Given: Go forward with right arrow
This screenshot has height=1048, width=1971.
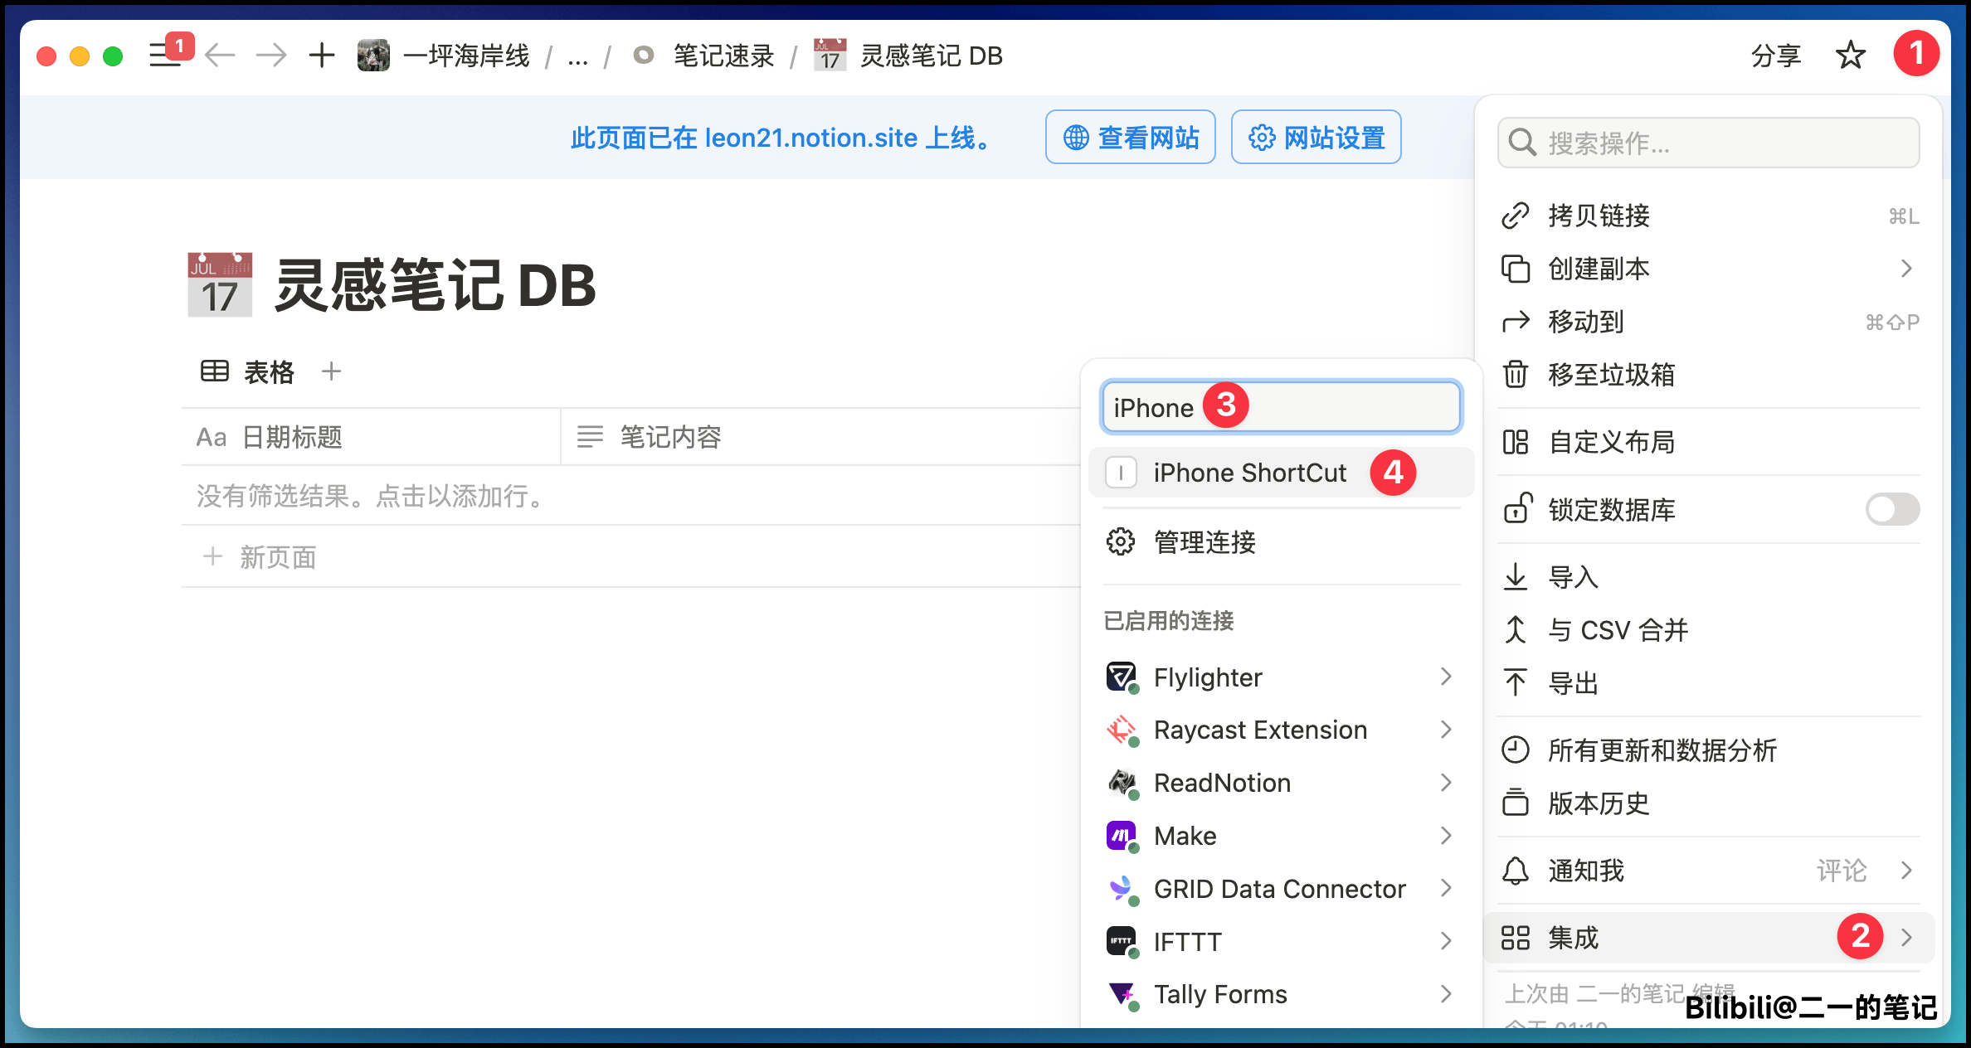Looking at the screenshot, I should click(x=271, y=56).
